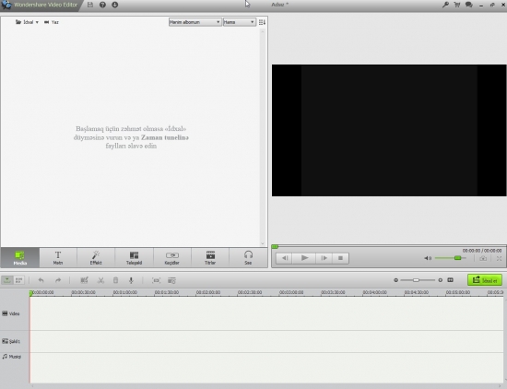Screen dimensions: 507x389
Task: Click the download icon in title bar
Action: (x=115, y=5)
